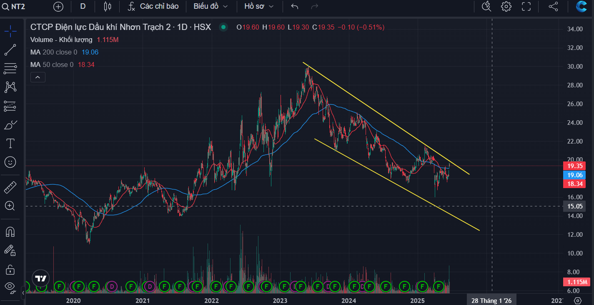Click the blue C logo icon
Viewport: 594px width, 305px height.
[x=582, y=6]
